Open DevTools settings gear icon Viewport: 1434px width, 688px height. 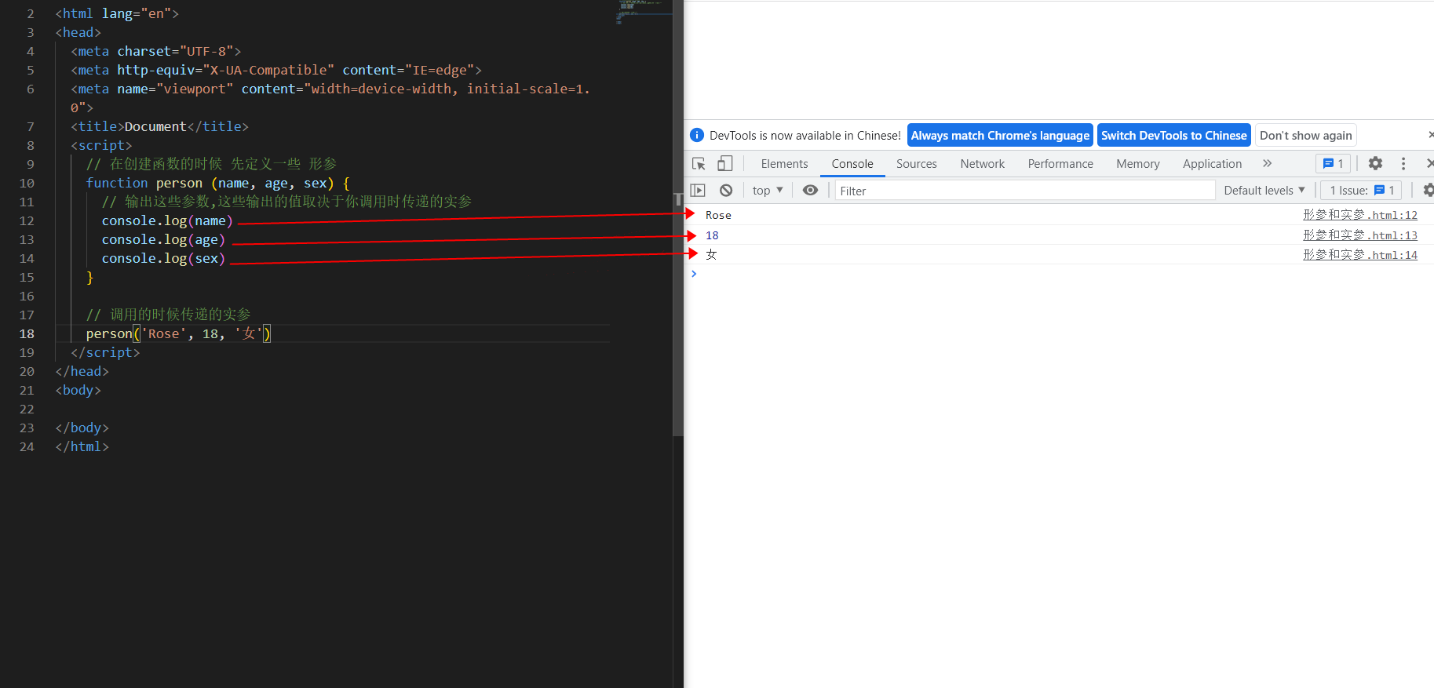click(x=1375, y=163)
